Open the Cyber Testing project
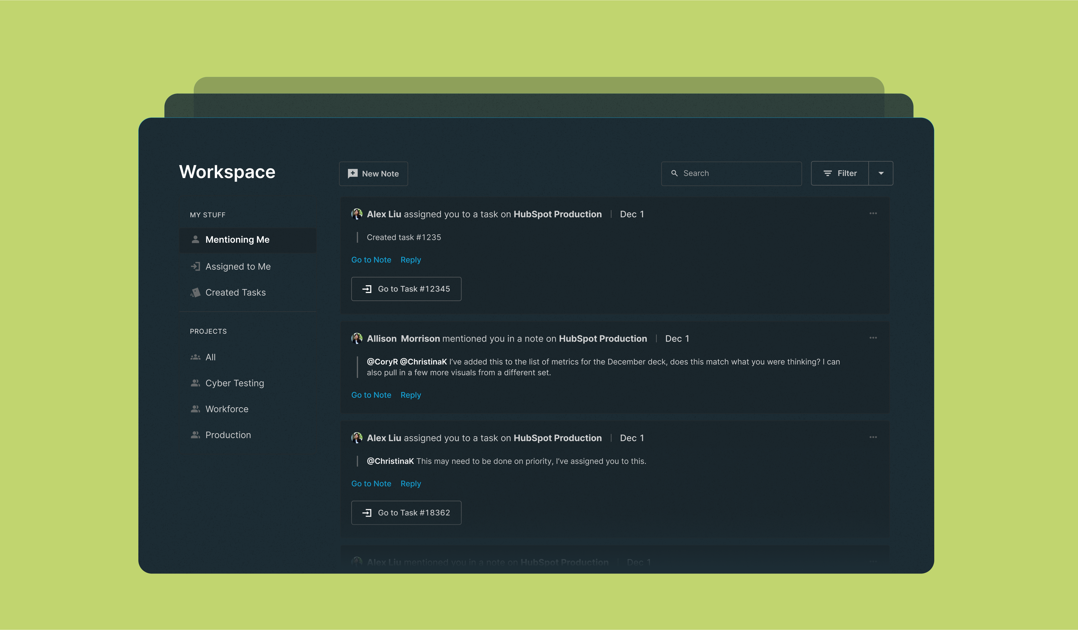Image resolution: width=1078 pixels, height=630 pixels. 234,383
